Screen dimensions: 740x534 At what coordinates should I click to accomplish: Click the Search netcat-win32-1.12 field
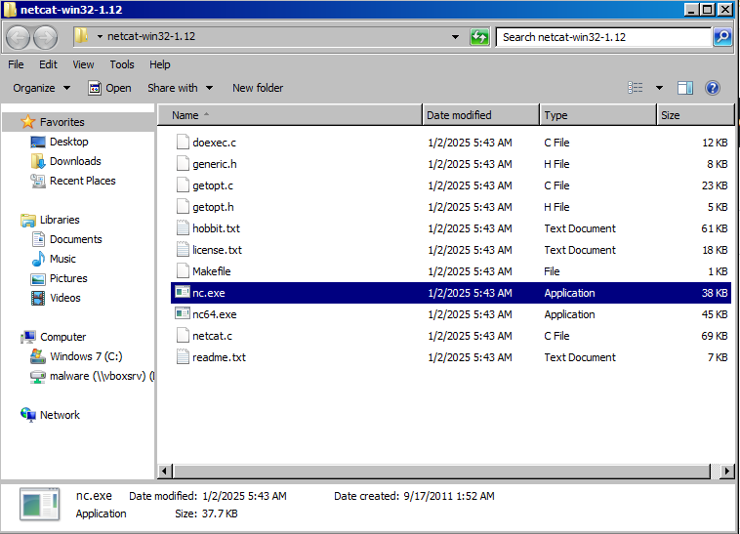coord(603,37)
